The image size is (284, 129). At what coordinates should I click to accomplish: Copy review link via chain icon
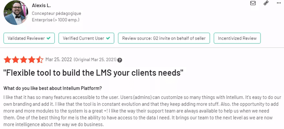[266, 3]
